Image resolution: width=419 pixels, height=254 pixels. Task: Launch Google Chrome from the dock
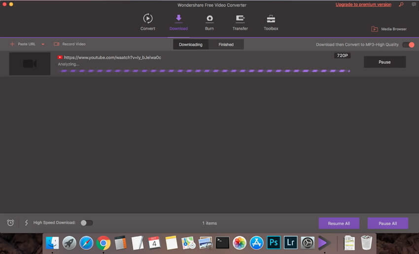(x=104, y=243)
